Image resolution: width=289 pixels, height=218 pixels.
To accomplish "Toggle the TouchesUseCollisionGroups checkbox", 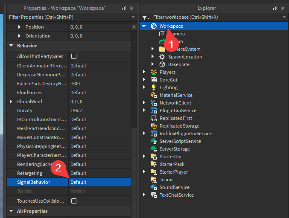I will 74,201.
